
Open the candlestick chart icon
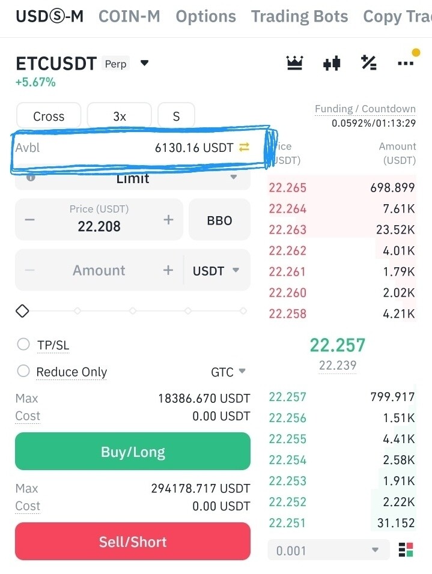(332, 63)
